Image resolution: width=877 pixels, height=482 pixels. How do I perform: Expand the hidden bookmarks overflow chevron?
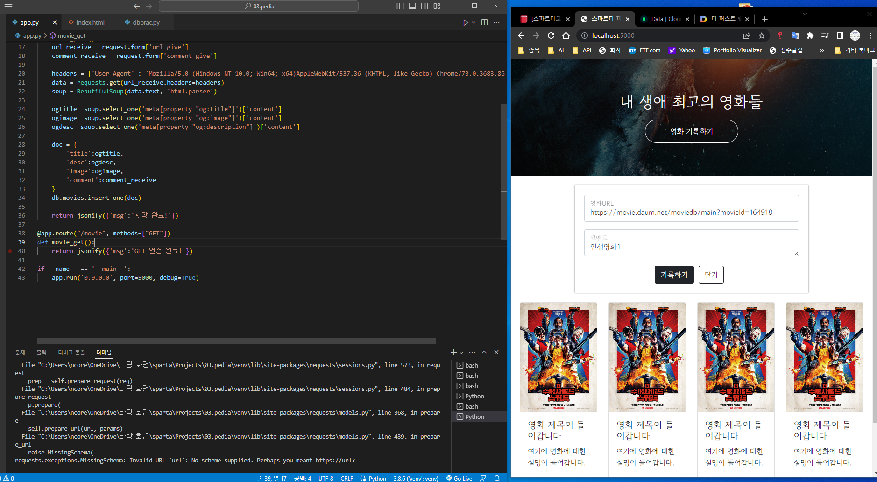pyautogui.click(x=822, y=50)
